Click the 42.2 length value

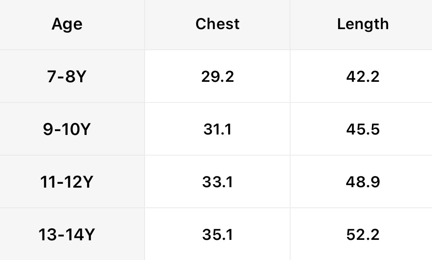coord(363,77)
